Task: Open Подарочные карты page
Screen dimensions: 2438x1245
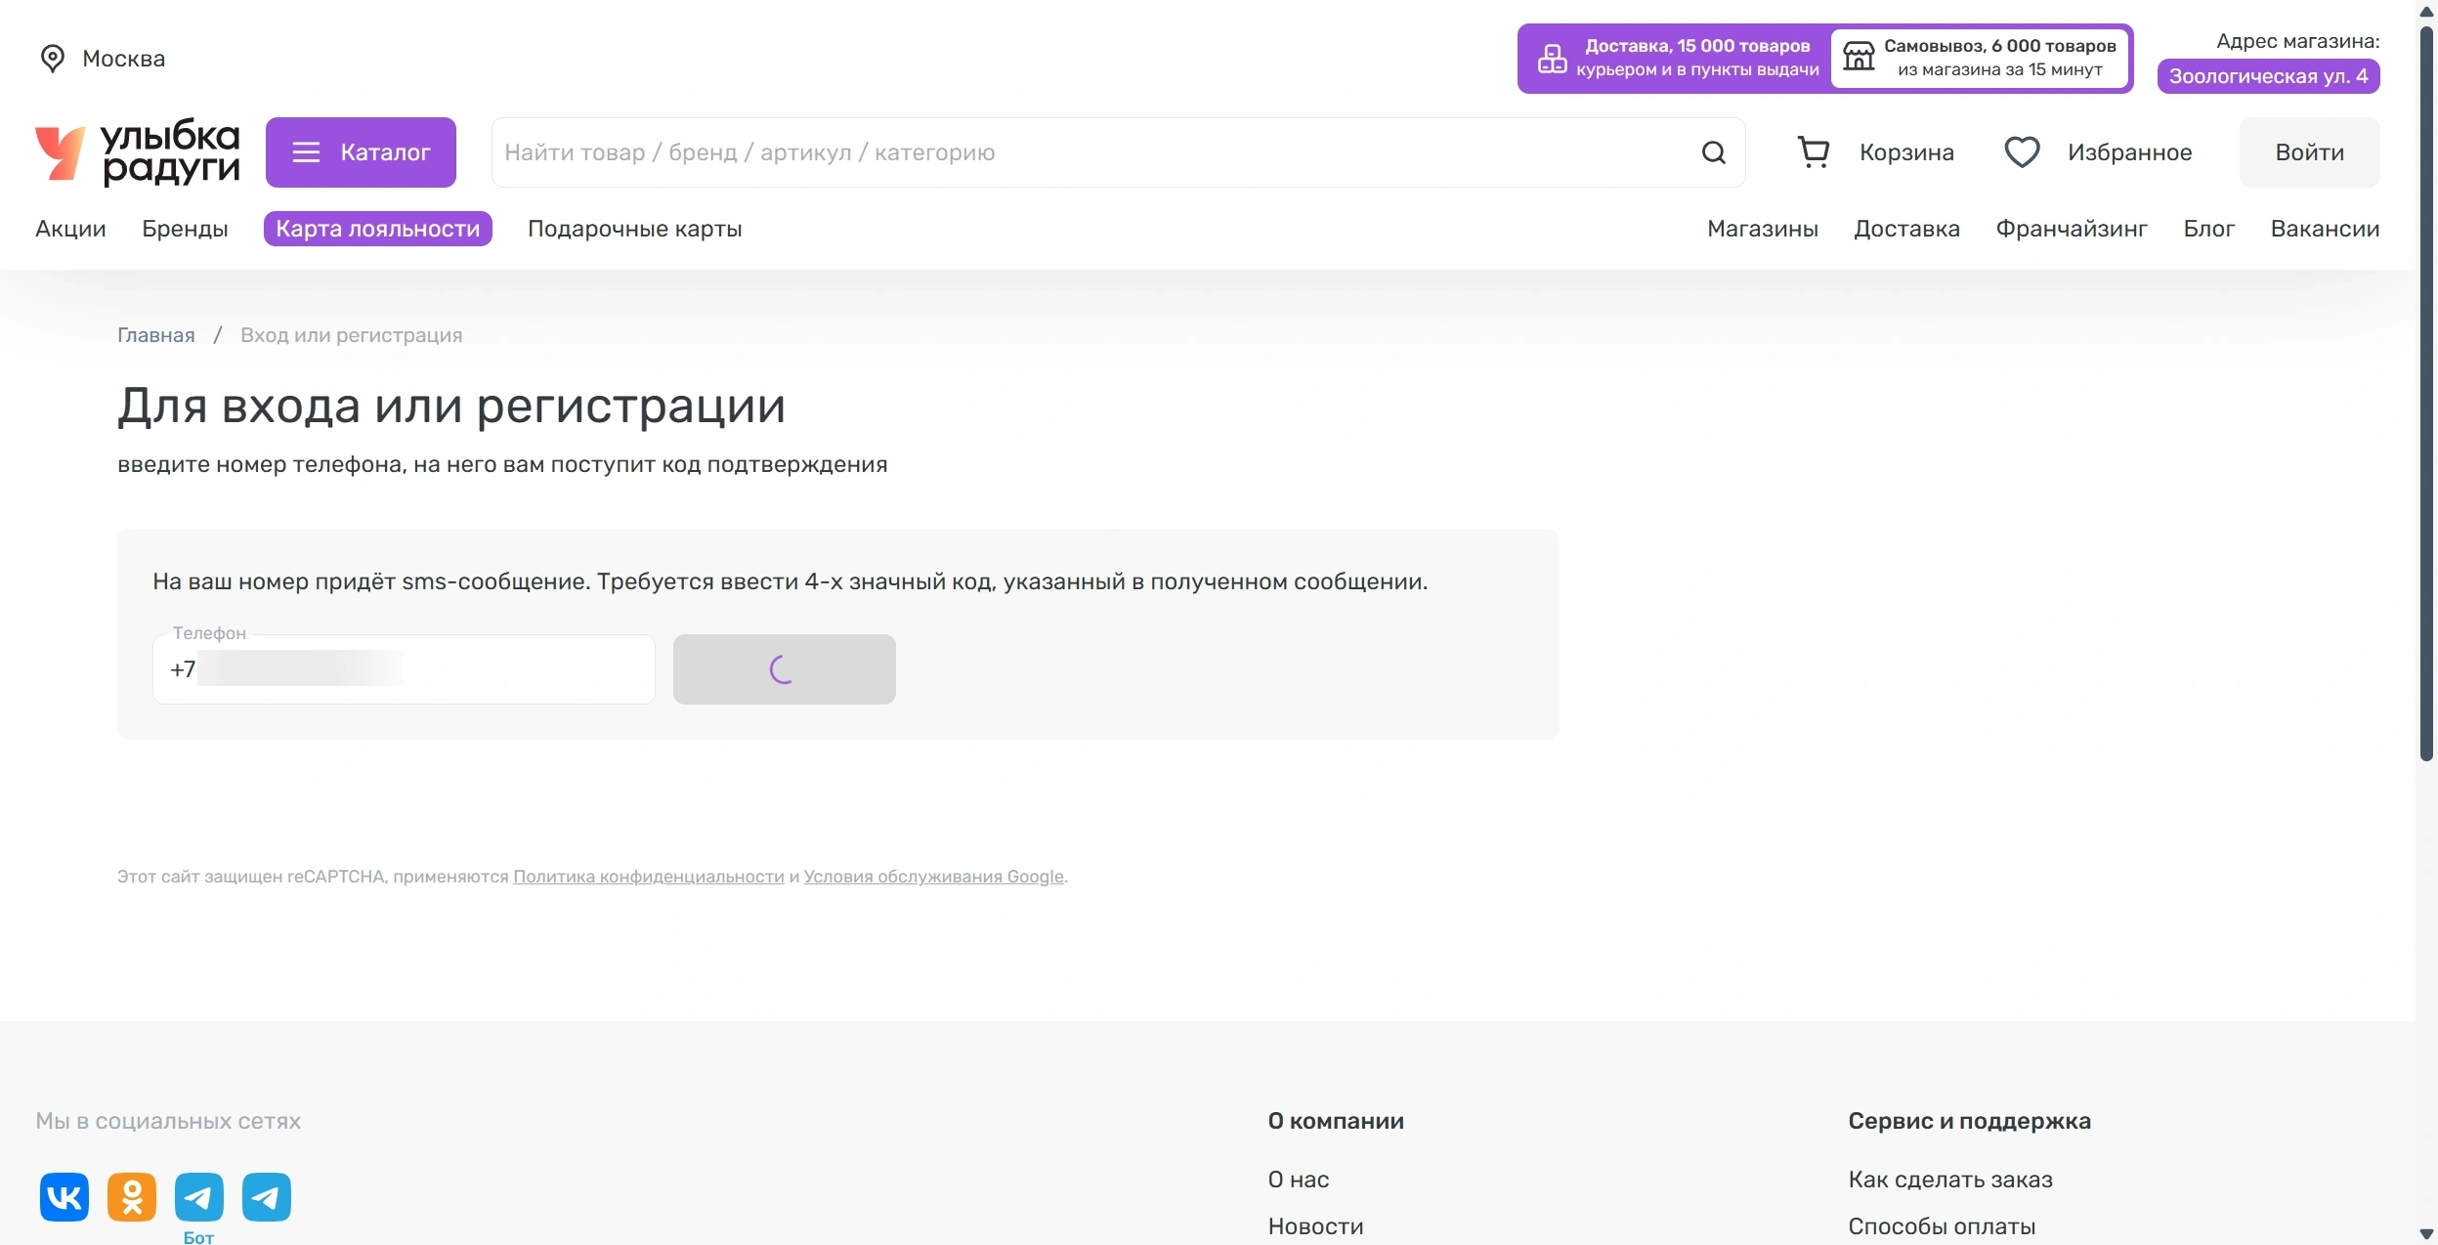Action: [635, 229]
